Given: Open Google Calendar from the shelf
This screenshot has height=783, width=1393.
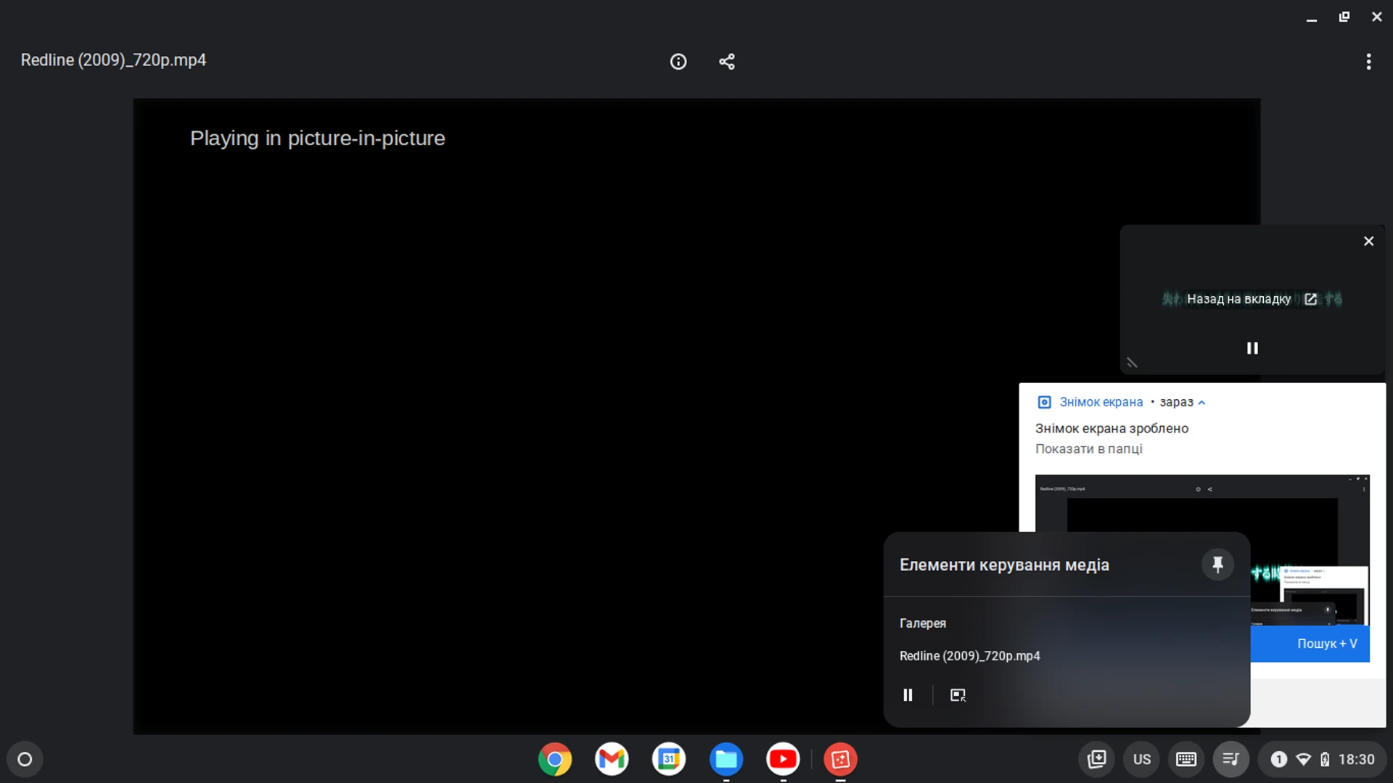Looking at the screenshot, I should (x=669, y=759).
